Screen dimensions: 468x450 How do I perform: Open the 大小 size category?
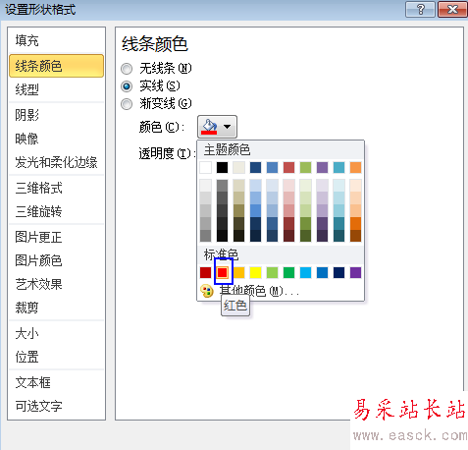(56, 333)
